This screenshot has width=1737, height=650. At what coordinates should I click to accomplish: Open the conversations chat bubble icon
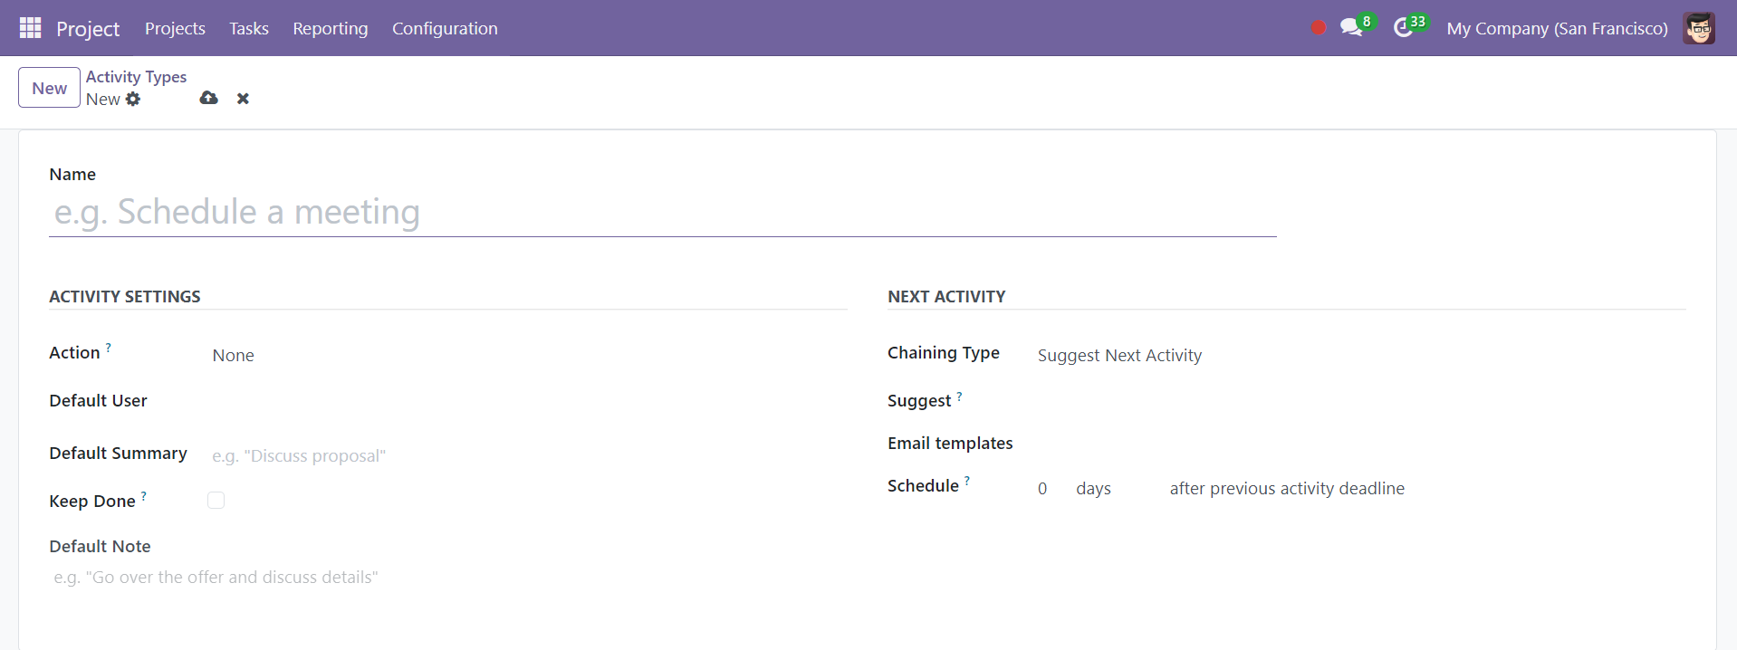pyautogui.click(x=1351, y=27)
